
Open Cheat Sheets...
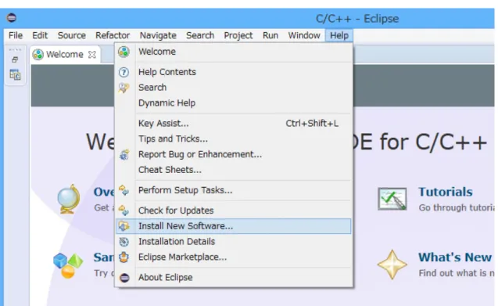point(235,170)
